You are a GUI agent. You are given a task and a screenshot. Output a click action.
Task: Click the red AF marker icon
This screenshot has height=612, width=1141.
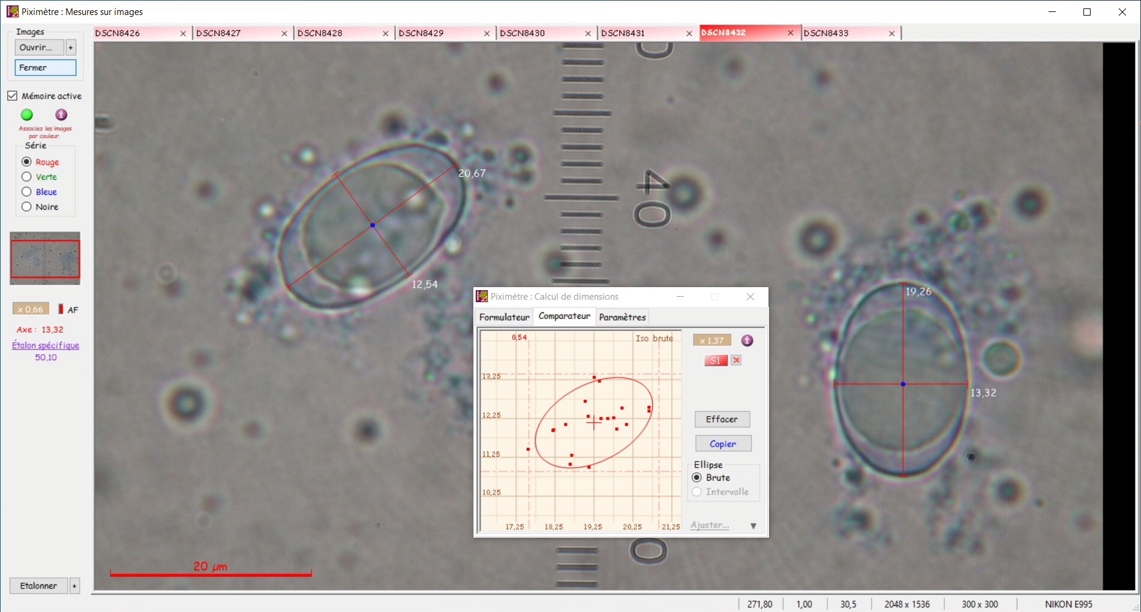click(x=61, y=309)
